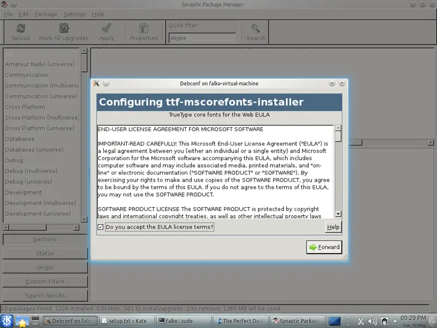Click the EULA text scroll-down arrow
Viewport: 437px width, 328px height.
coord(338,214)
